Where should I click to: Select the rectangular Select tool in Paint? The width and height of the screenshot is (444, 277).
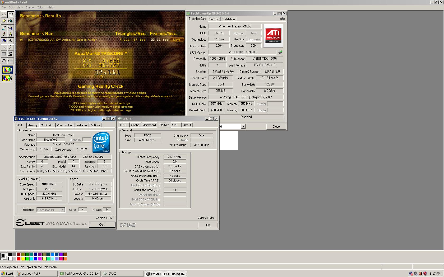click(x=11, y=15)
